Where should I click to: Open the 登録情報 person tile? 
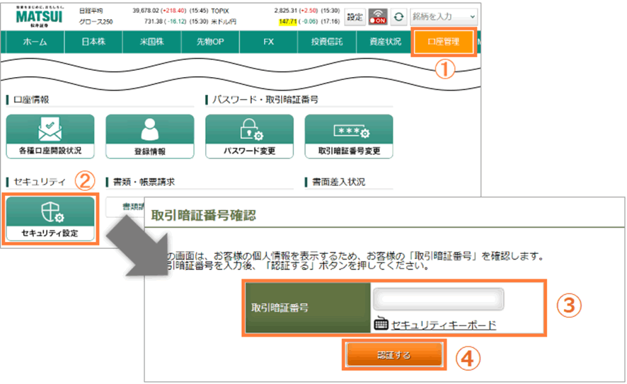tap(149, 136)
